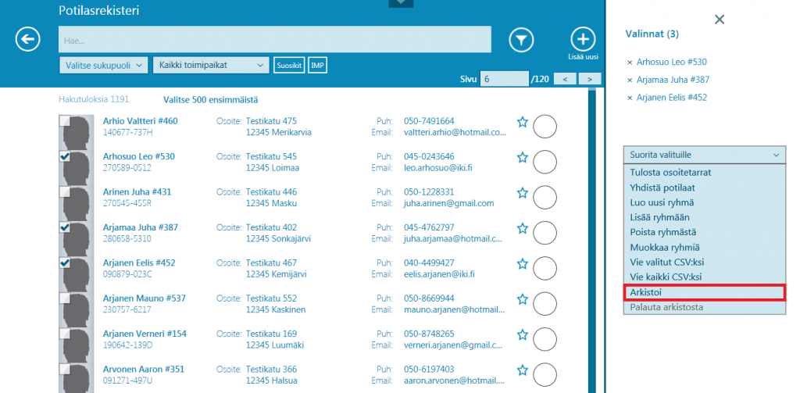The width and height of the screenshot is (800, 393).
Task: Click the patient list vertical scrollbar
Action: [x=591, y=240]
